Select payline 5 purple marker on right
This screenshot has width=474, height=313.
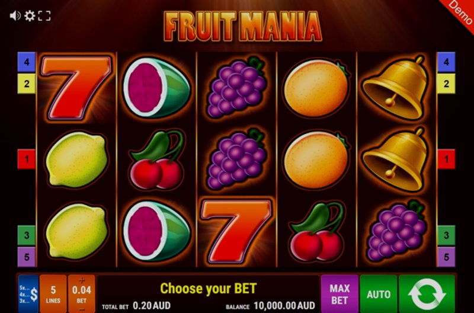446,257
